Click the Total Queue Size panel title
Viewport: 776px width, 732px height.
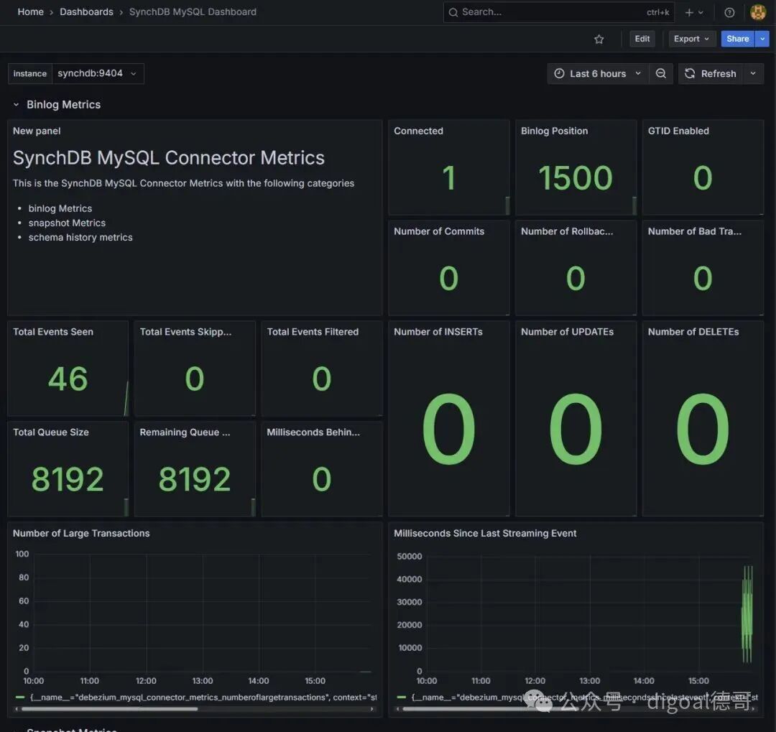coord(51,432)
